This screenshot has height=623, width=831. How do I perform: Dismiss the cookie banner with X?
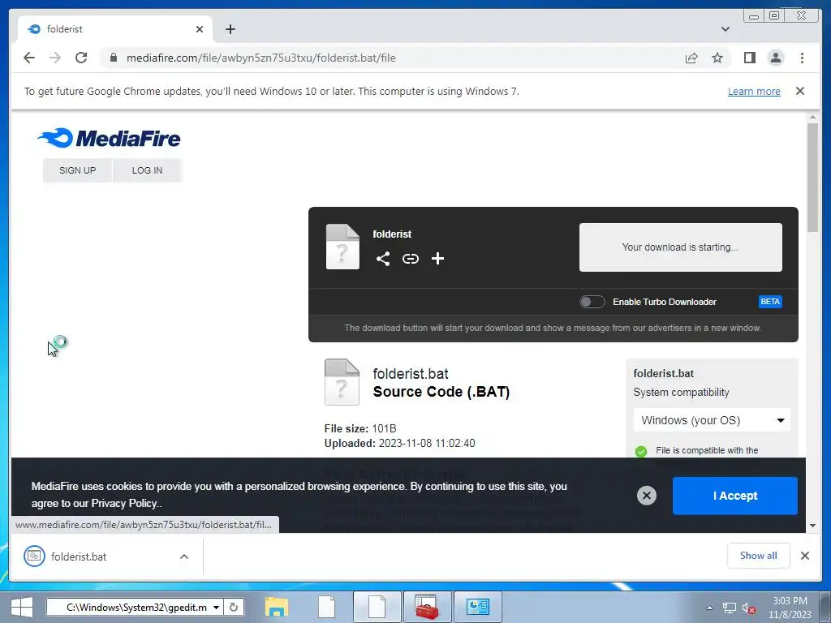(x=647, y=496)
